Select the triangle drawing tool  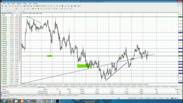pos(36,9)
